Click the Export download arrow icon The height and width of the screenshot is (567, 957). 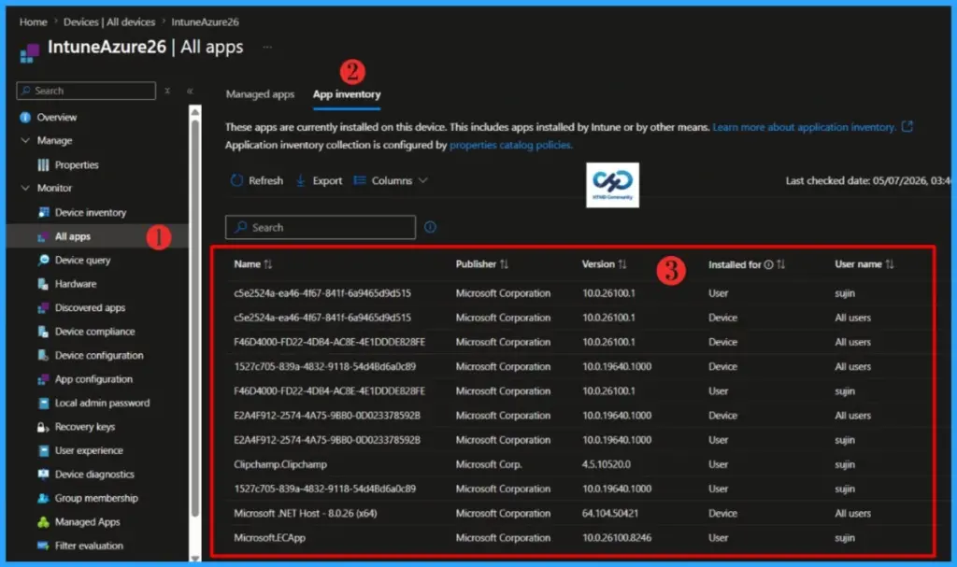point(300,180)
